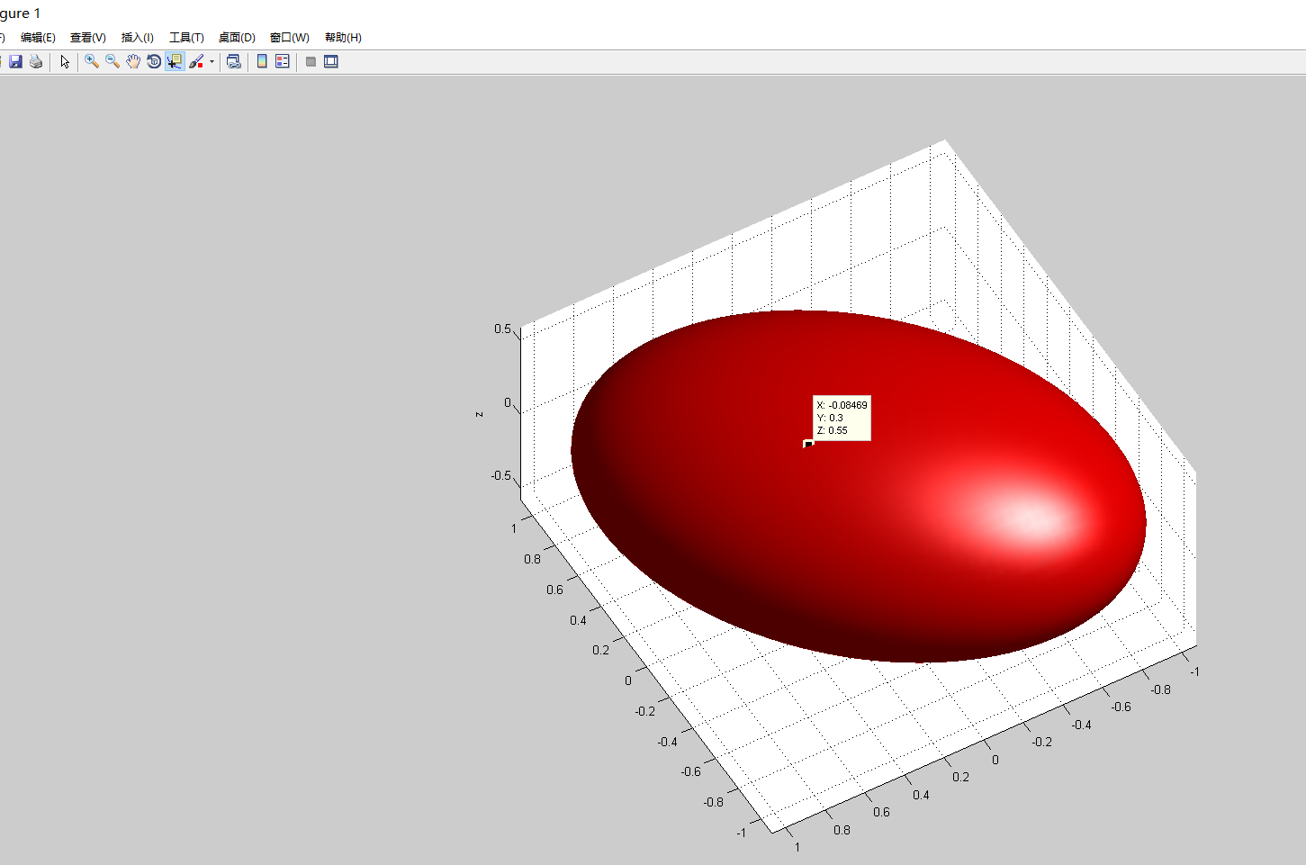Viewport: 1306px width, 865px height.
Task: Open the brush color dropdown arrow
Action: coord(212,61)
